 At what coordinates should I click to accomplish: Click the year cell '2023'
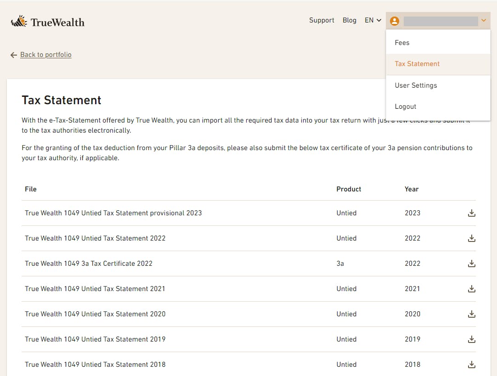pos(412,213)
